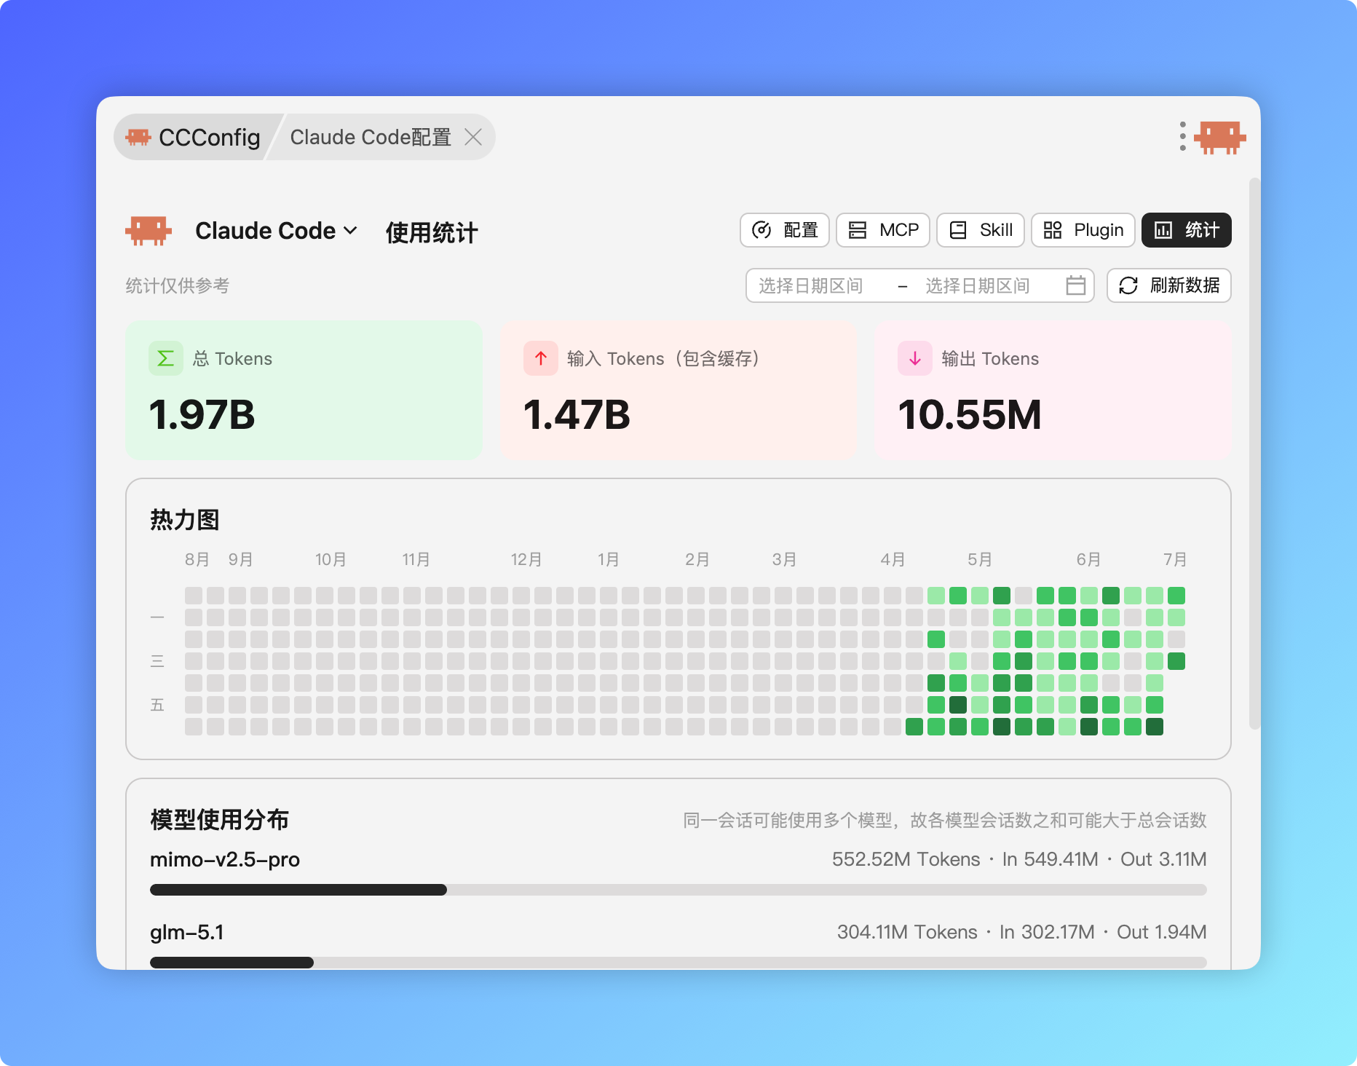Click the 统计仅供参考 note
Screen dimensions: 1357x1066
178,285
